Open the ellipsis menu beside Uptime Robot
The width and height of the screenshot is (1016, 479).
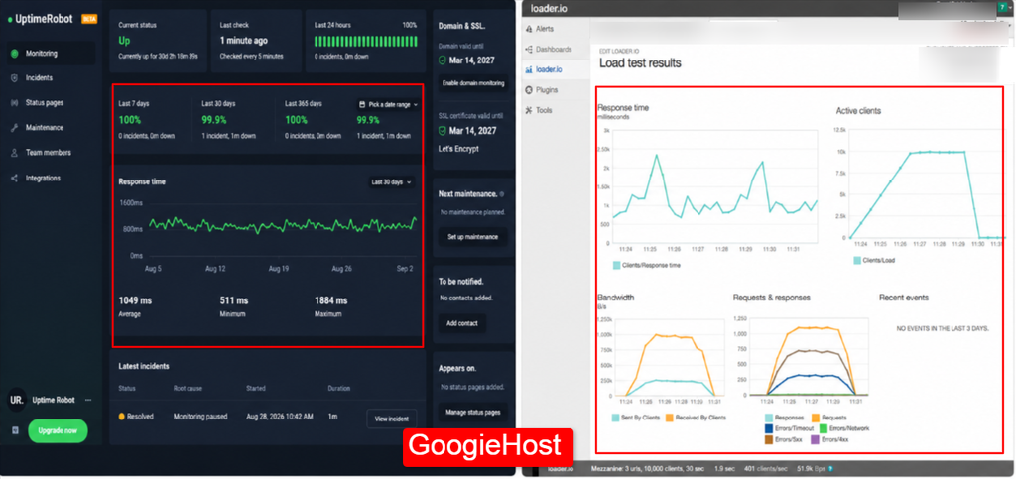tap(88, 400)
